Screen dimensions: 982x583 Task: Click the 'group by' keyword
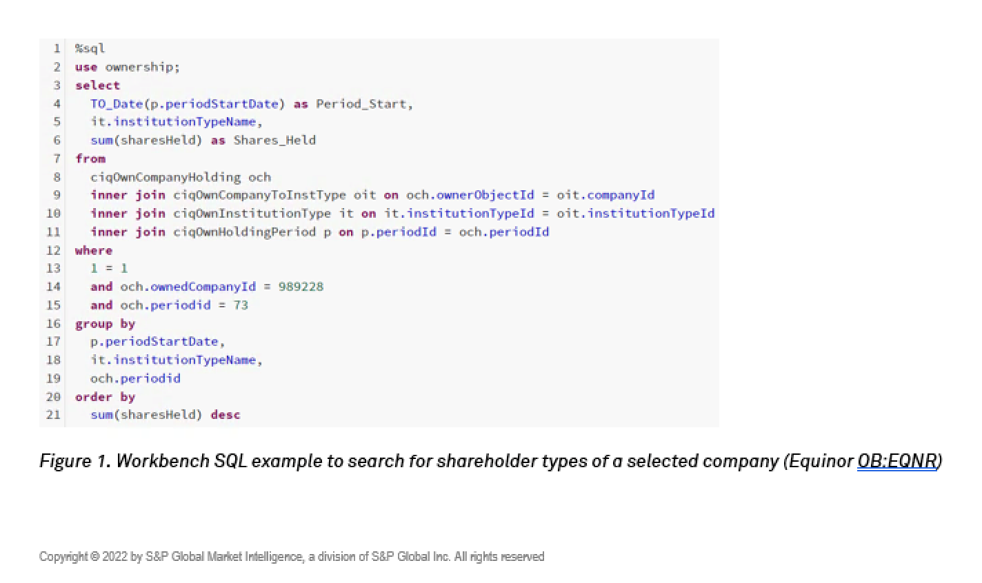105,324
